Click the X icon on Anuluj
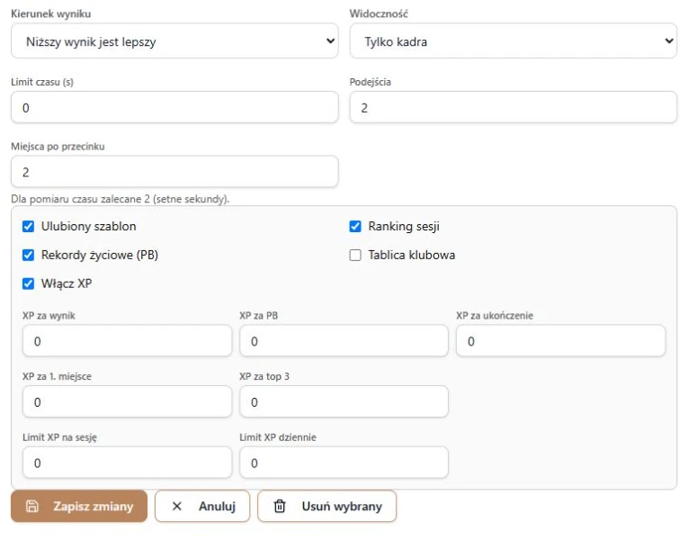Viewport: 688px width, 540px height. pos(177,506)
